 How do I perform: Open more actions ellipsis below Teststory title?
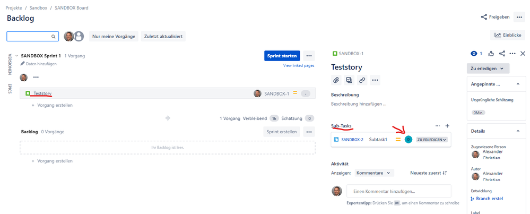[375, 80]
